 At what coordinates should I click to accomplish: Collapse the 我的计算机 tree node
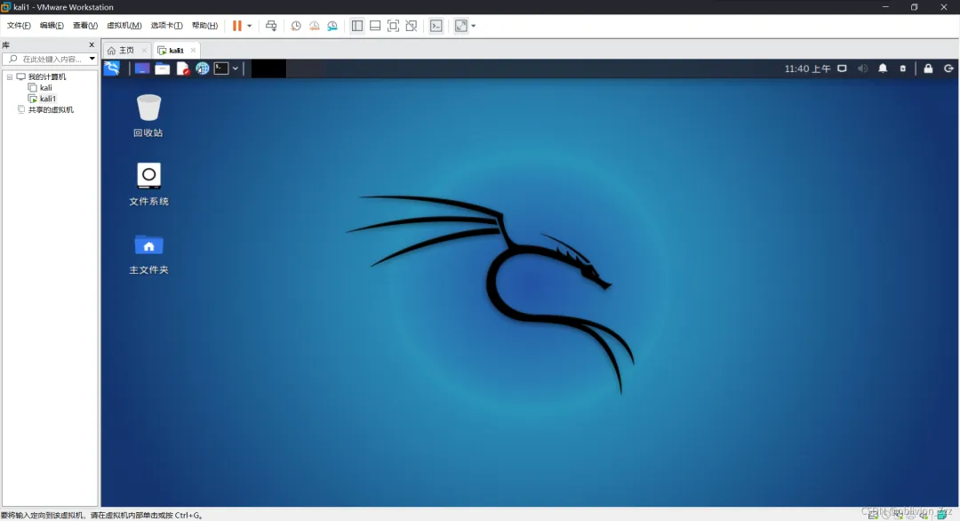click(10, 77)
